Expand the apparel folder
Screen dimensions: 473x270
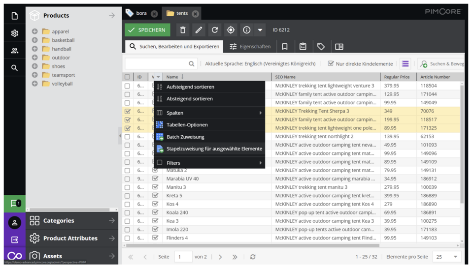click(34, 31)
